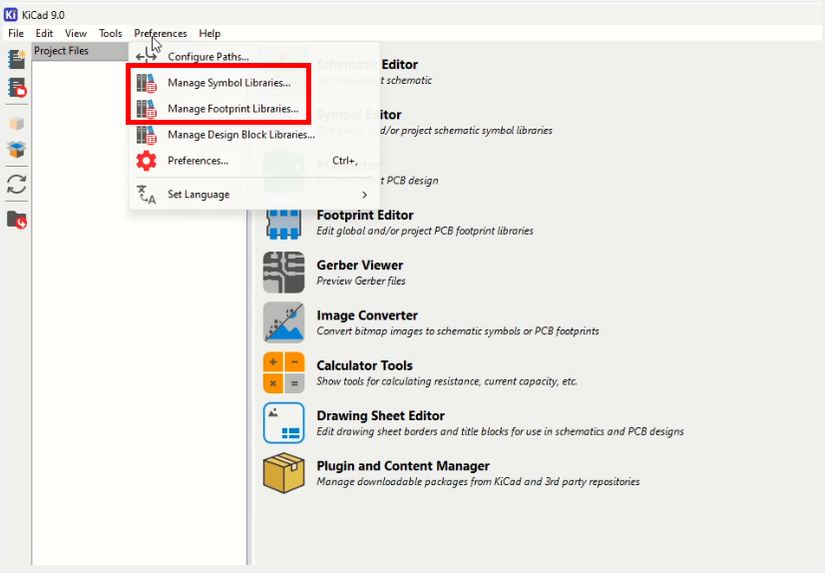Click the Footprint Editor title
The image size is (825, 573).
(x=365, y=215)
